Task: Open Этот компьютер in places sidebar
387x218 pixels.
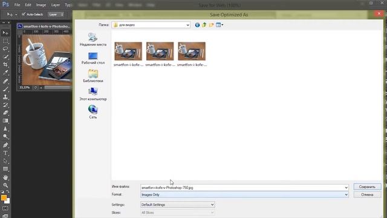Action: click(x=93, y=94)
